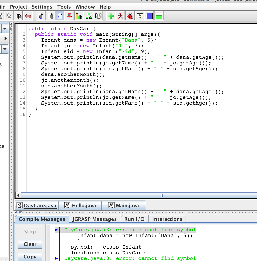Screen dimensions: 257x261
Task: Start debugging with the ladybug icon
Action: (x=130, y=16)
